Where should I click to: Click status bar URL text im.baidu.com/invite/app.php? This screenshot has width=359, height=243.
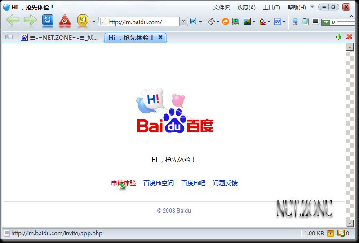tap(57, 234)
